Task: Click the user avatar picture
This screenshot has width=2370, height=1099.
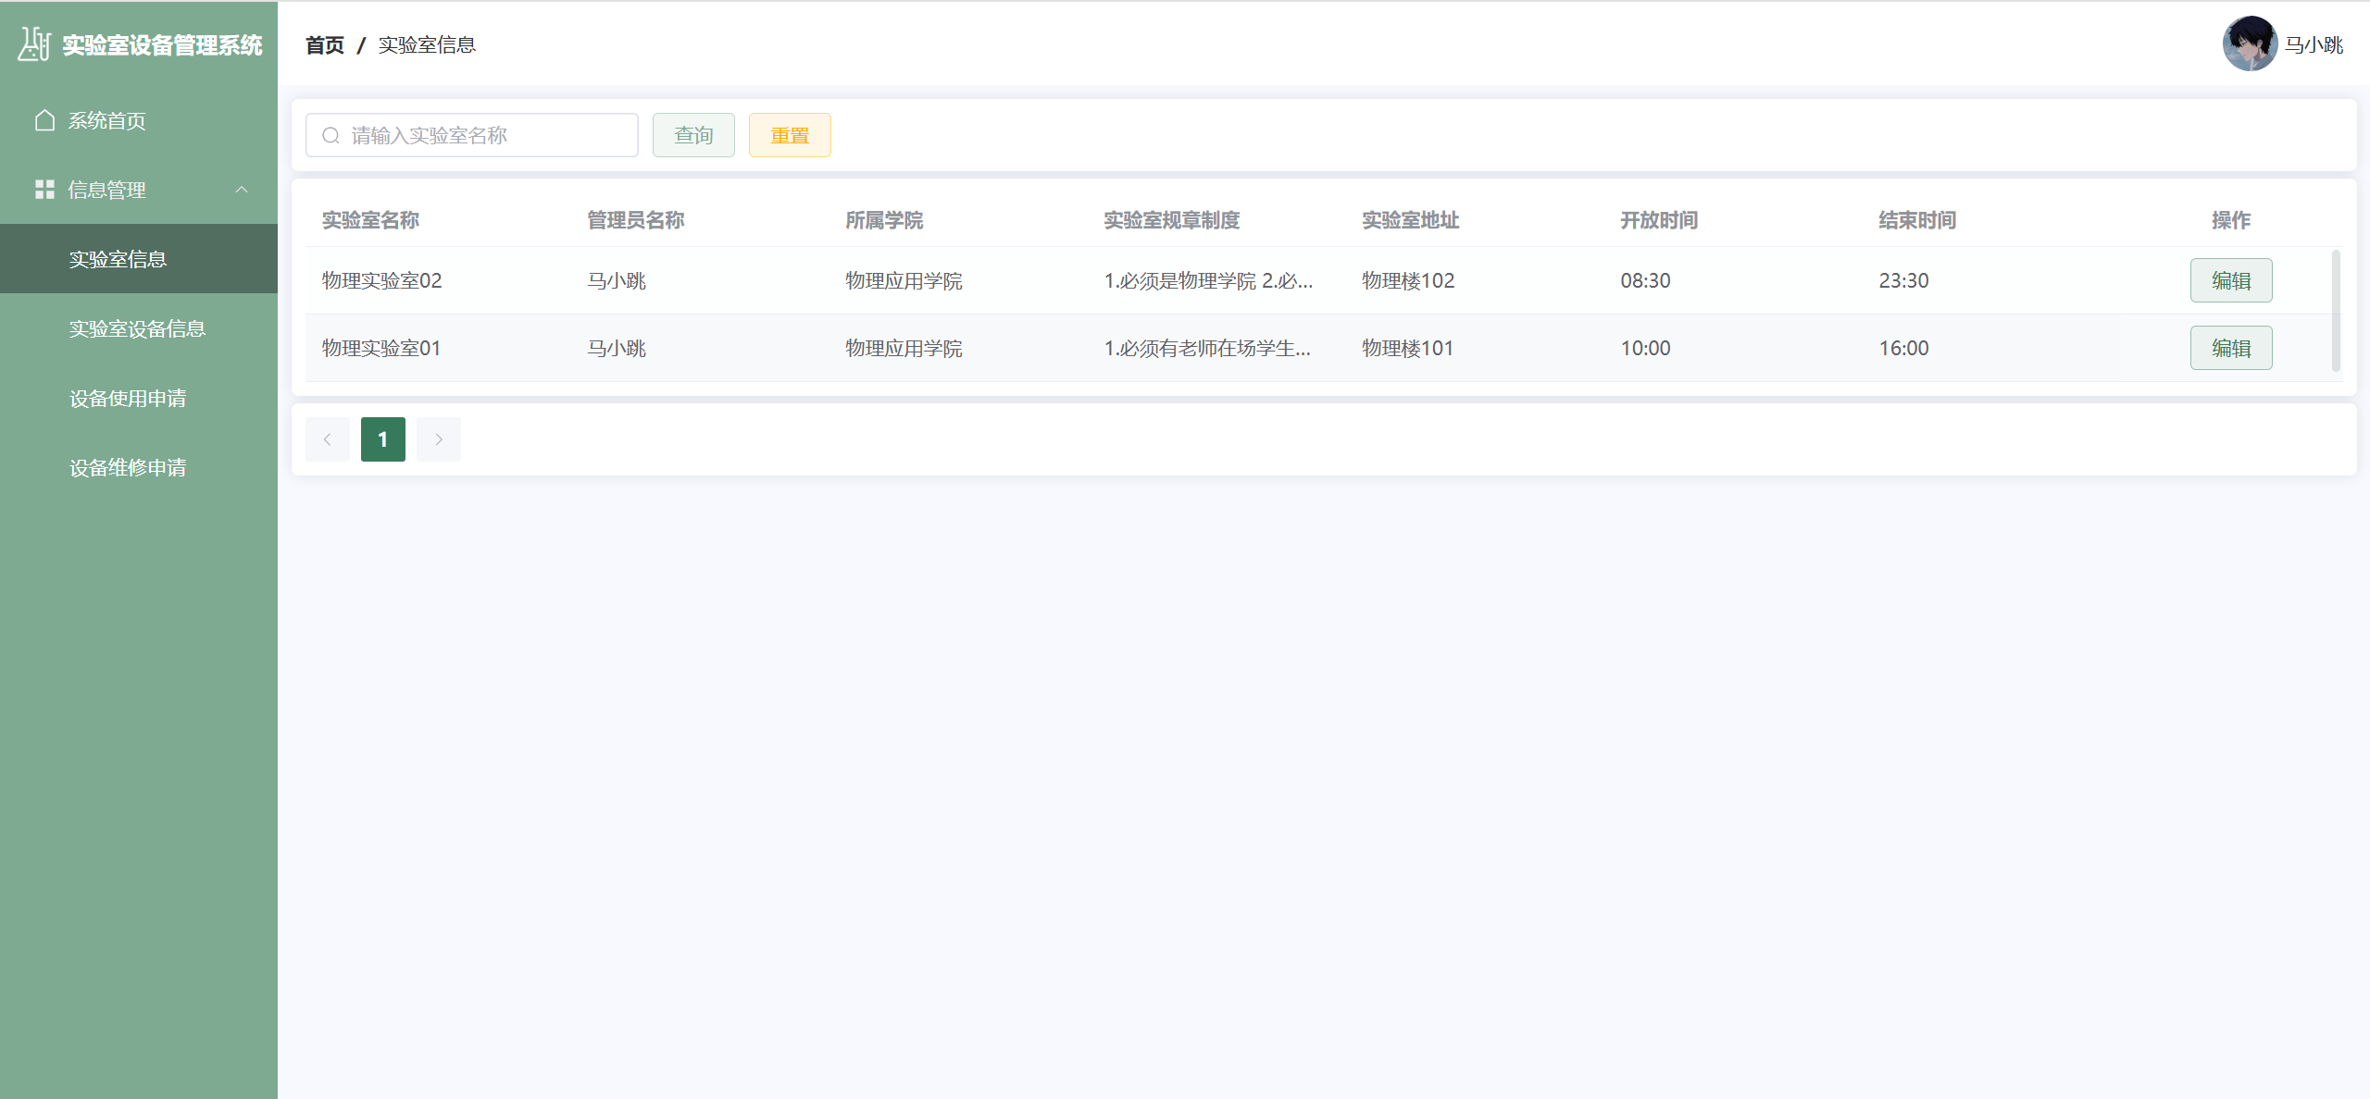Action: tap(2249, 43)
